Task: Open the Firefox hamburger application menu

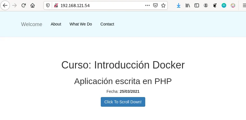Action: (244, 5)
